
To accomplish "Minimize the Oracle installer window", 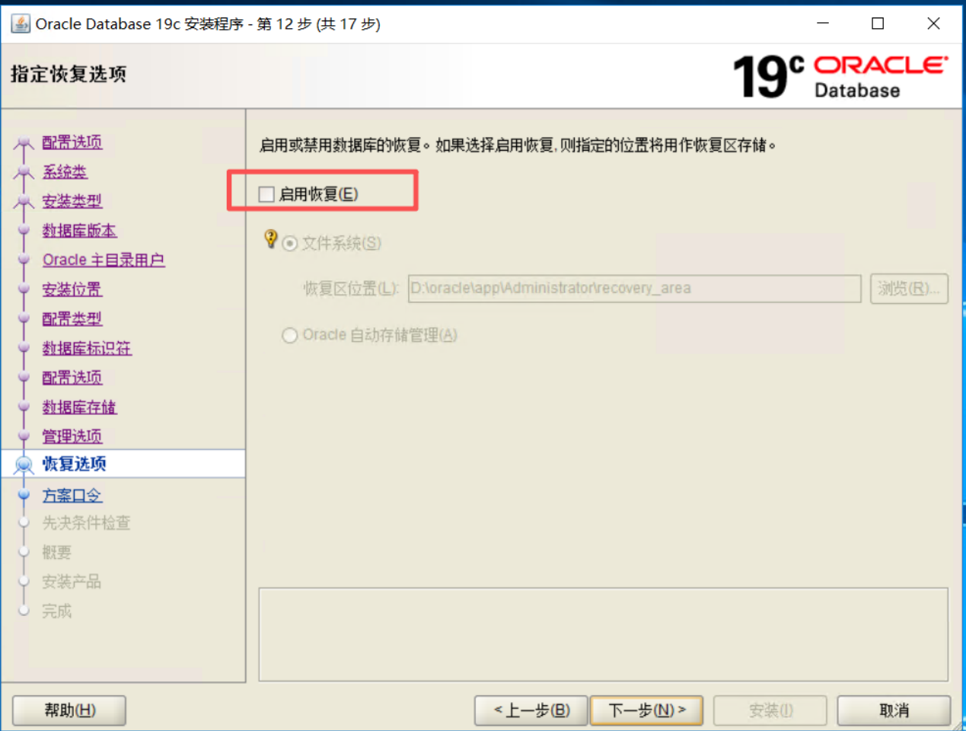I will coord(823,24).
